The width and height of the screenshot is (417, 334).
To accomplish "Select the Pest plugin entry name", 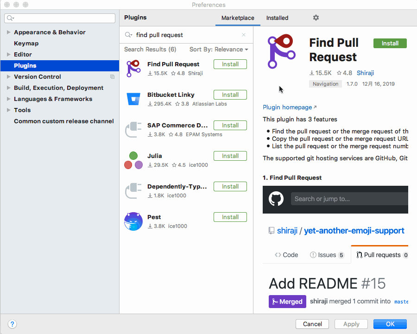I will [154, 217].
